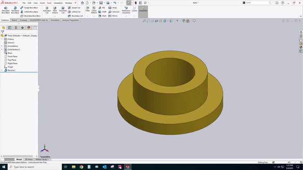Expand the History folder
Screen dimensions: 303x170
click(2, 39)
